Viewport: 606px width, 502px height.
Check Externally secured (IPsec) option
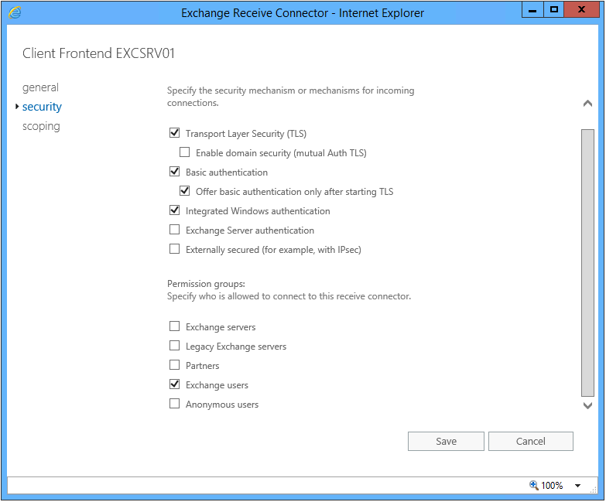(174, 249)
